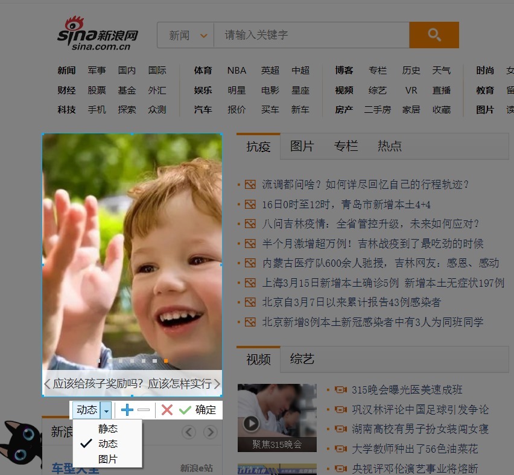Click the plus icon in capture toolbar
Screen dimensions: 514x475
click(x=127, y=410)
